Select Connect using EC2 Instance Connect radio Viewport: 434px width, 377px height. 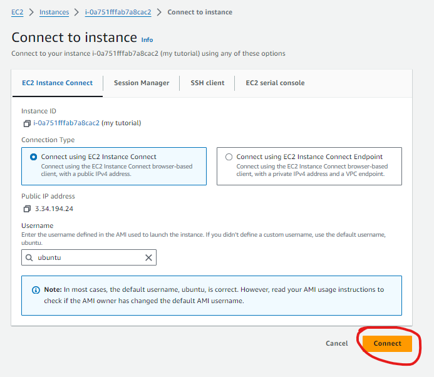click(x=33, y=157)
